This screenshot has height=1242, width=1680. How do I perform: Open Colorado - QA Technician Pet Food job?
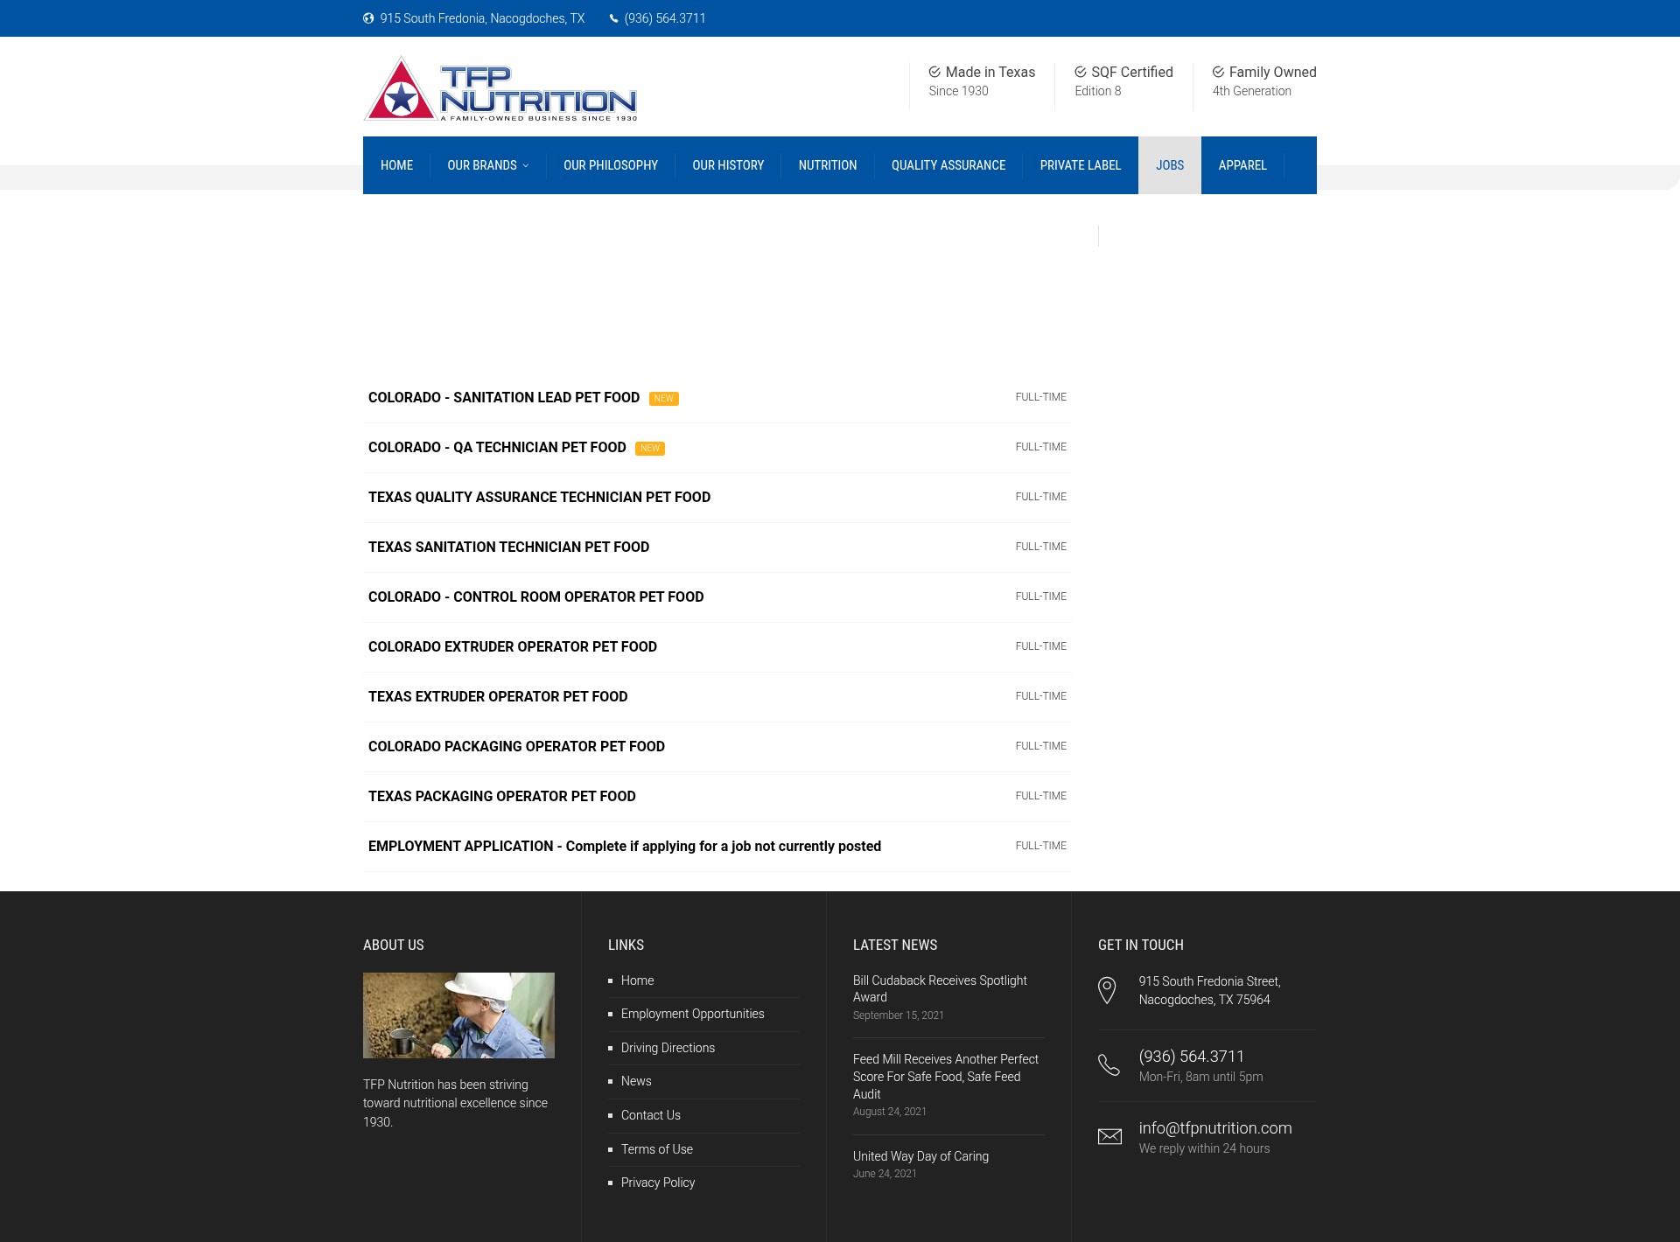point(497,448)
